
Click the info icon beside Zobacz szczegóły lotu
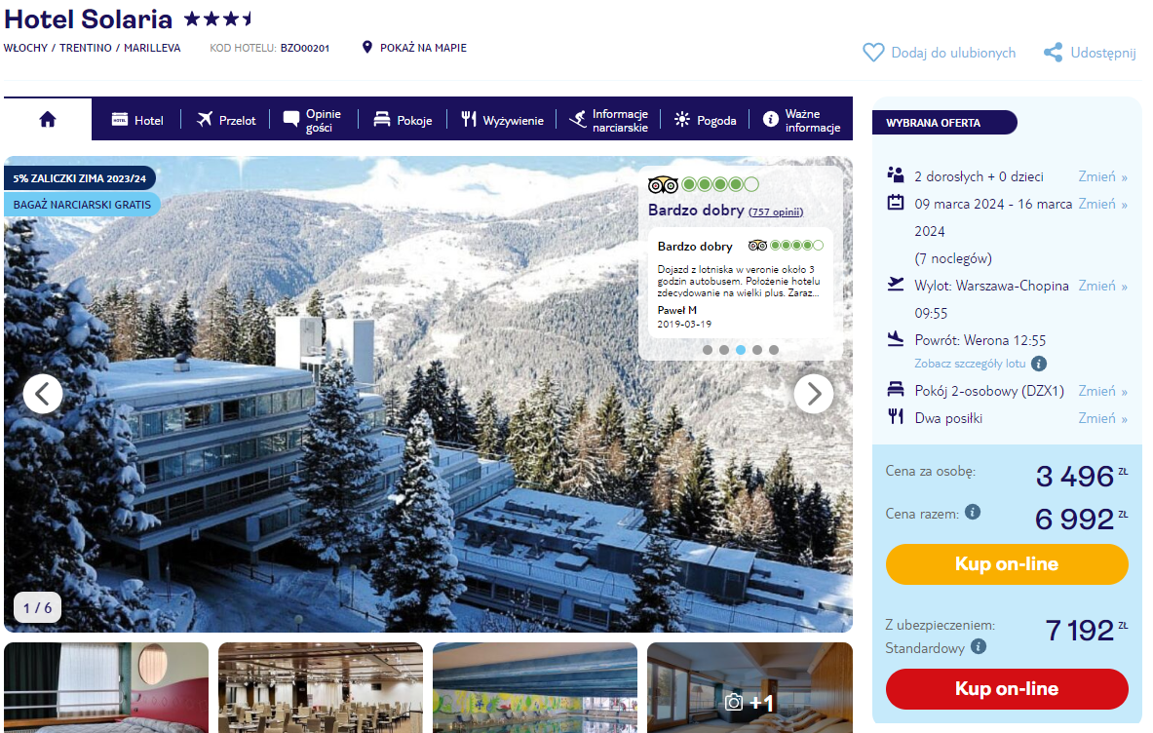[1039, 364]
